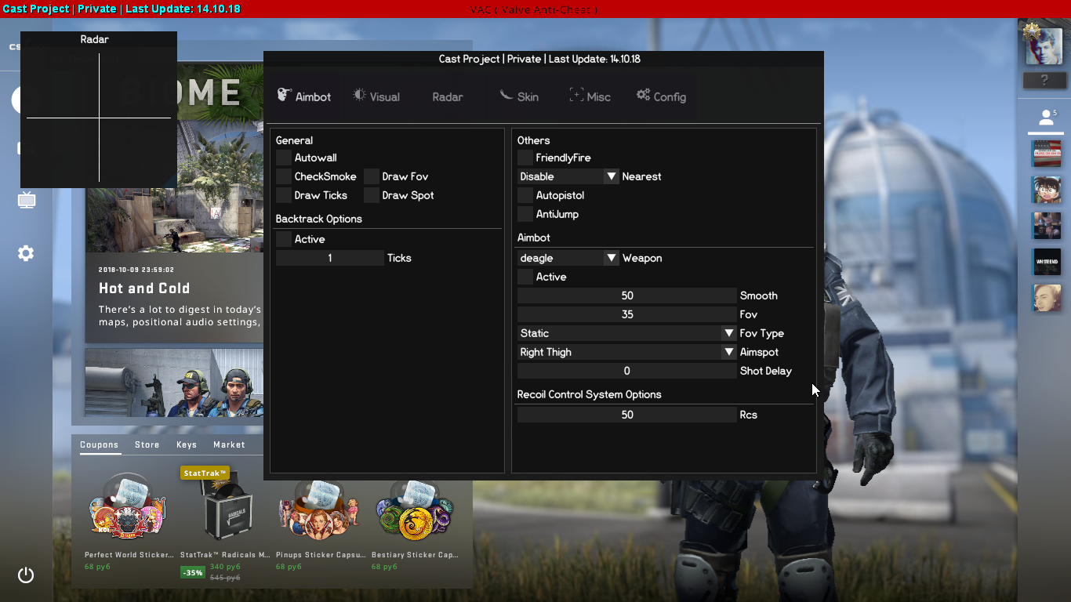Click the question mark rank button
Image resolution: width=1071 pixels, height=602 pixels.
1044,81
